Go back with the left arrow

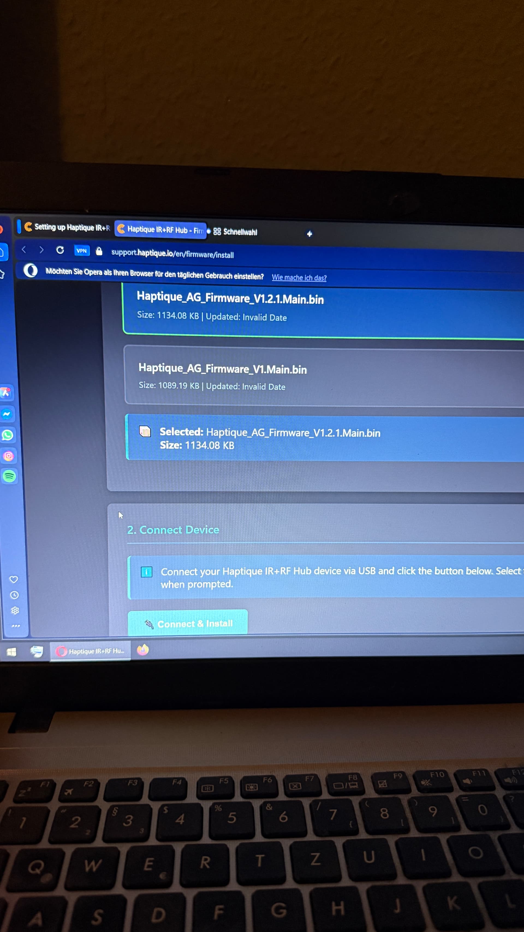coord(24,249)
